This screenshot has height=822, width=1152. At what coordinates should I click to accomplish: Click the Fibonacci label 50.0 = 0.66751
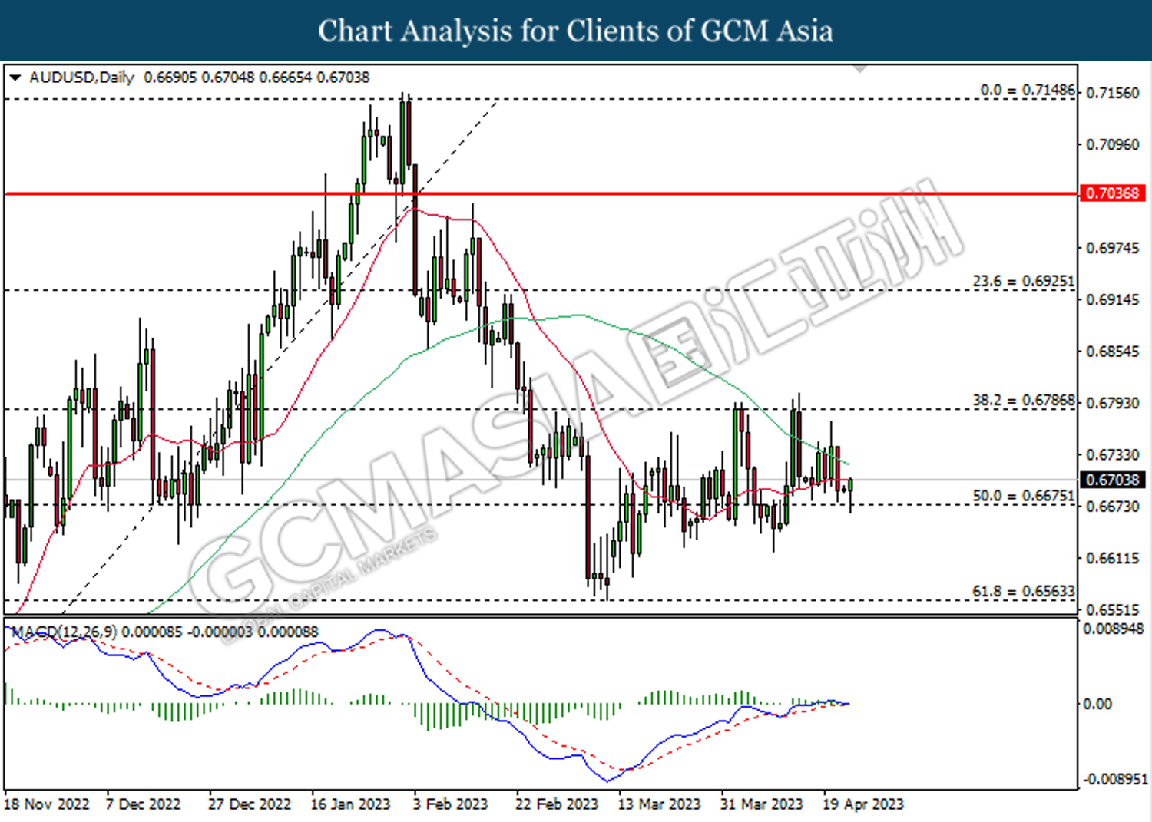coord(1024,496)
